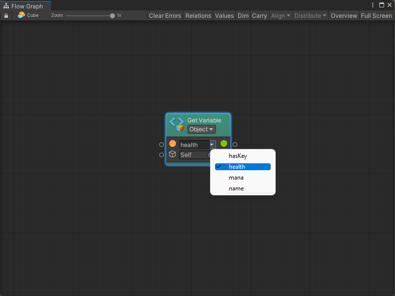The image size is (395, 296).
Task: Click the cube outline icon beside Self
Action: (173, 154)
